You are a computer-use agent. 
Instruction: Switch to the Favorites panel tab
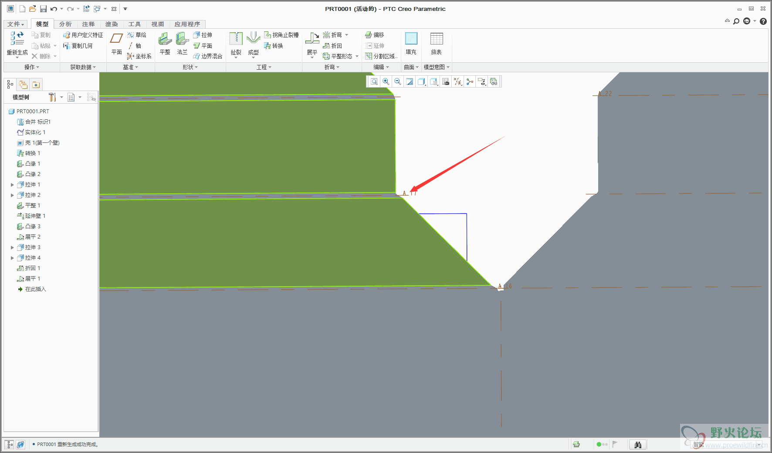[x=36, y=85]
